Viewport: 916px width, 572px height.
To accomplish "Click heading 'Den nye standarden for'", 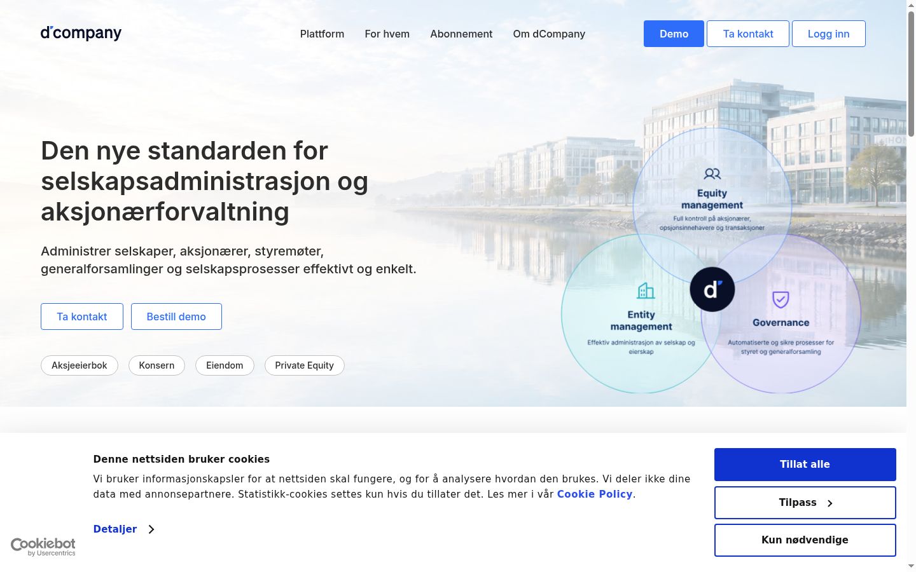I will point(184,151).
